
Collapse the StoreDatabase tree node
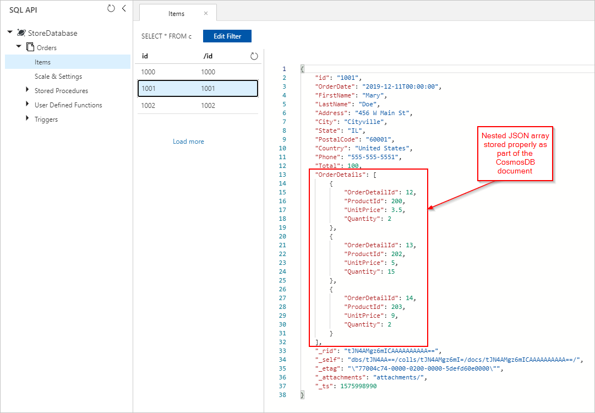(x=9, y=33)
